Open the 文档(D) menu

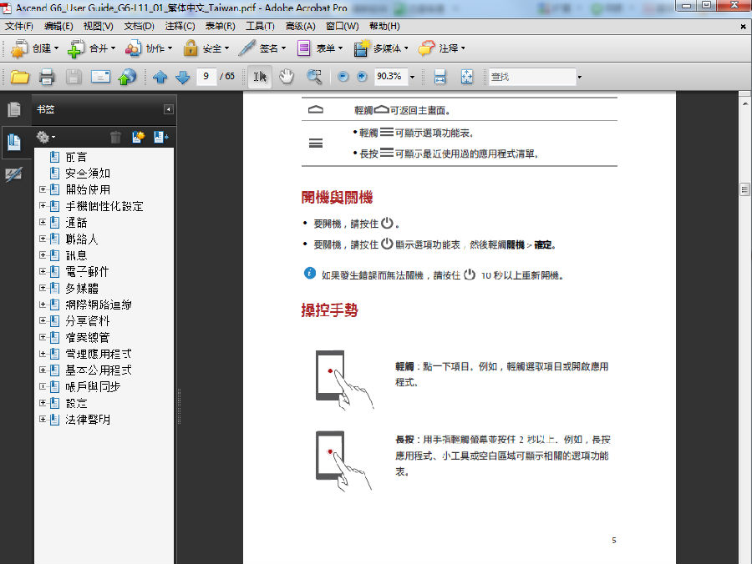pyautogui.click(x=139, y=27)
